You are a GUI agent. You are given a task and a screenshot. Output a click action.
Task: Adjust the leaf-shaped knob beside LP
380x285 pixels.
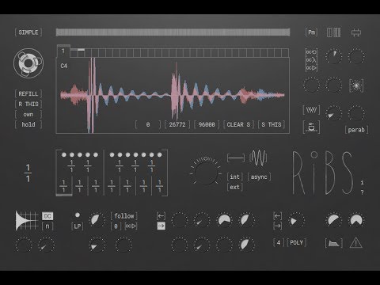click(x=97, y=220)
